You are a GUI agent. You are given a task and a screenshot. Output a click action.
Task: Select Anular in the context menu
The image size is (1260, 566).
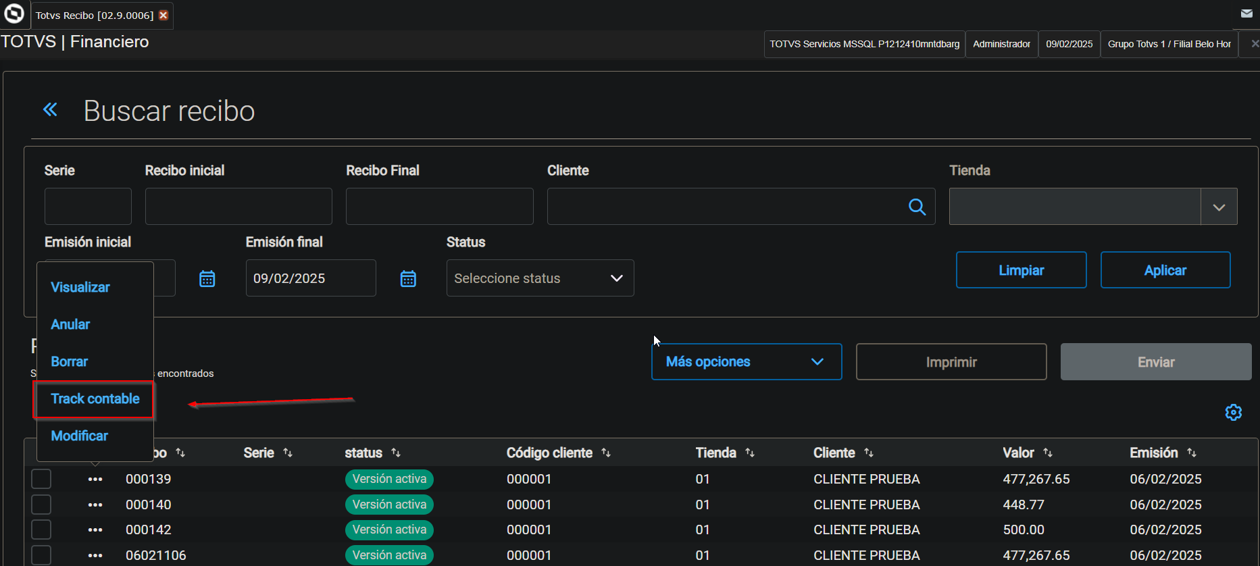click(70, 324)
